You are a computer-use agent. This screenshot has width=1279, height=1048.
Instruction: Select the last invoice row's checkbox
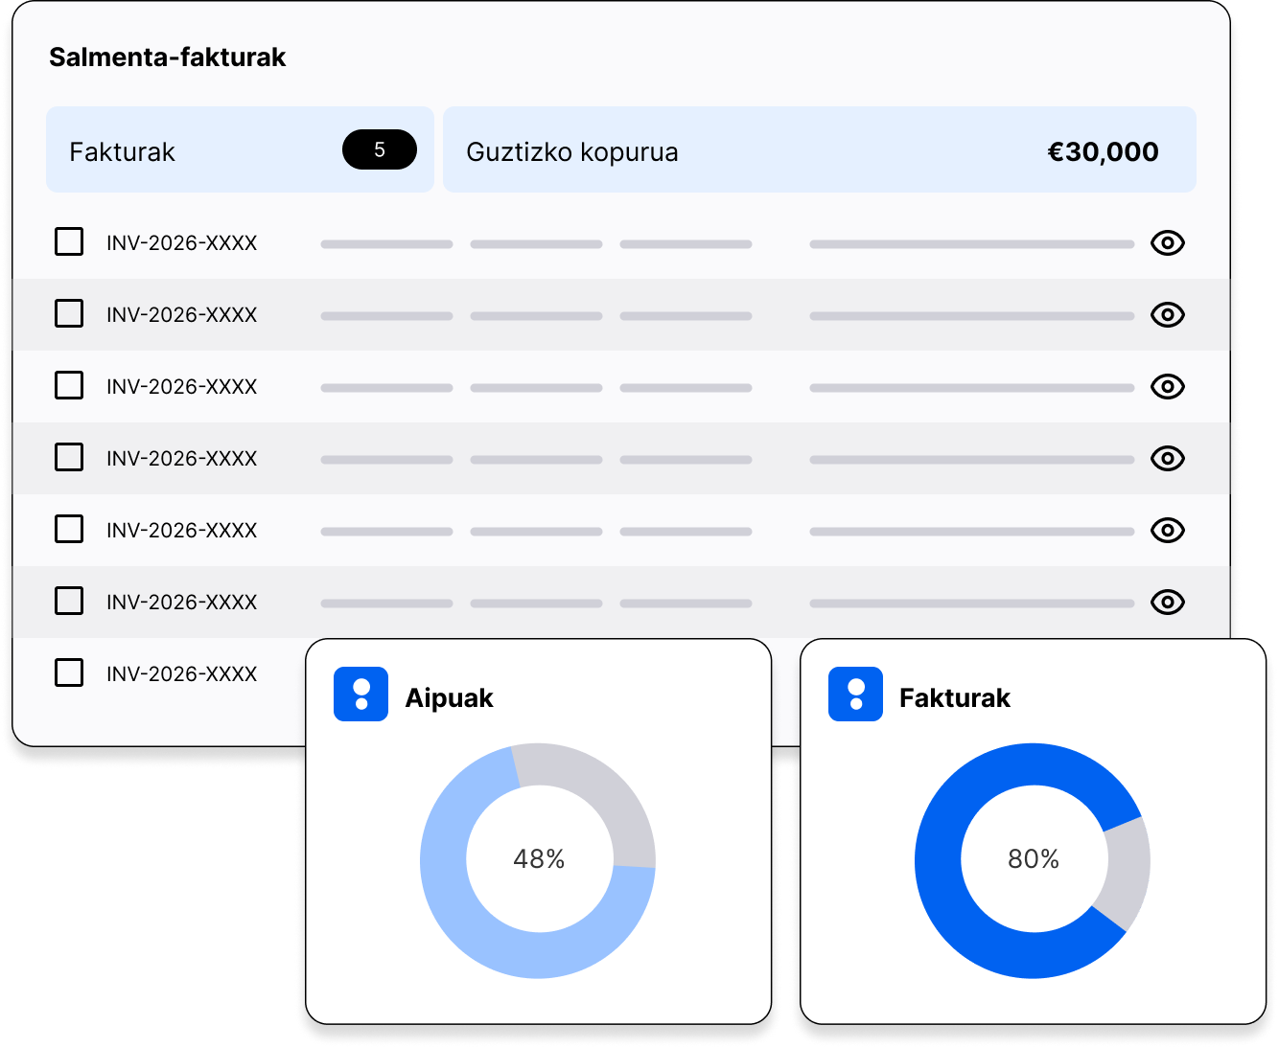point(69,672)
